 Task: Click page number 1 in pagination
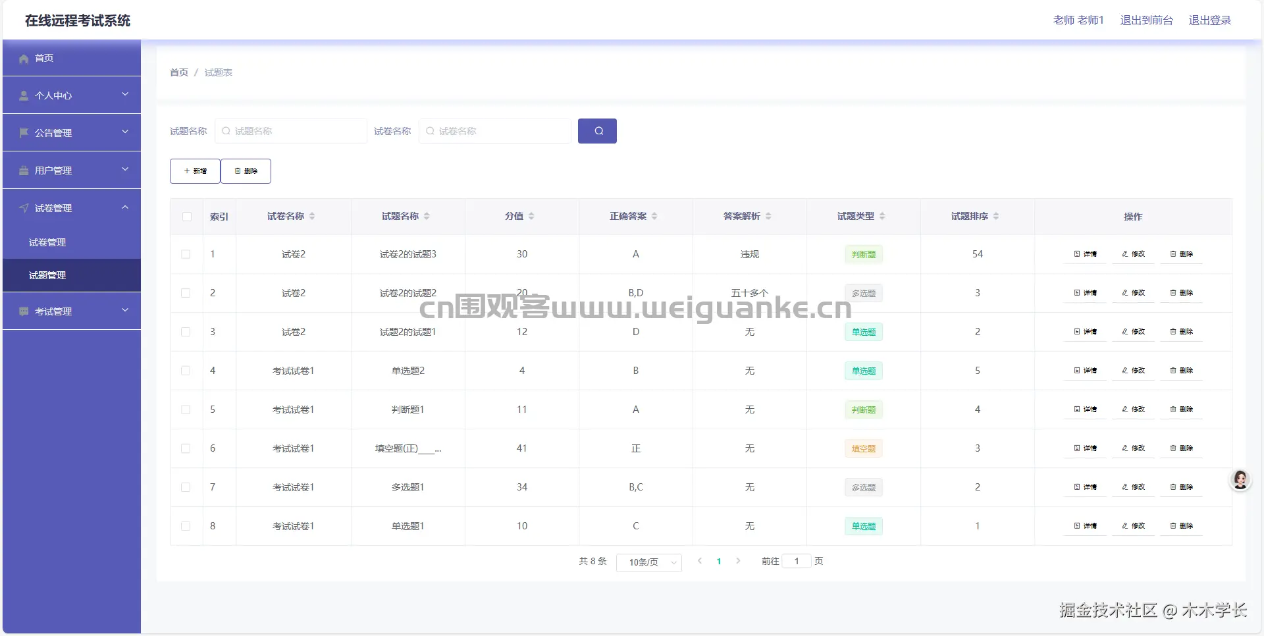point(719,562)
